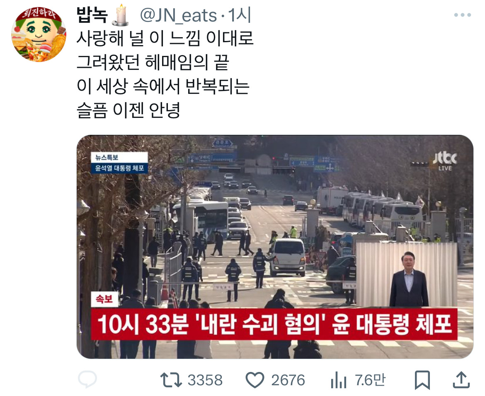485x396 pixels.
Task: Click the reply speech bubble icon
Action: pyautogui.click(x=87, y=379)
